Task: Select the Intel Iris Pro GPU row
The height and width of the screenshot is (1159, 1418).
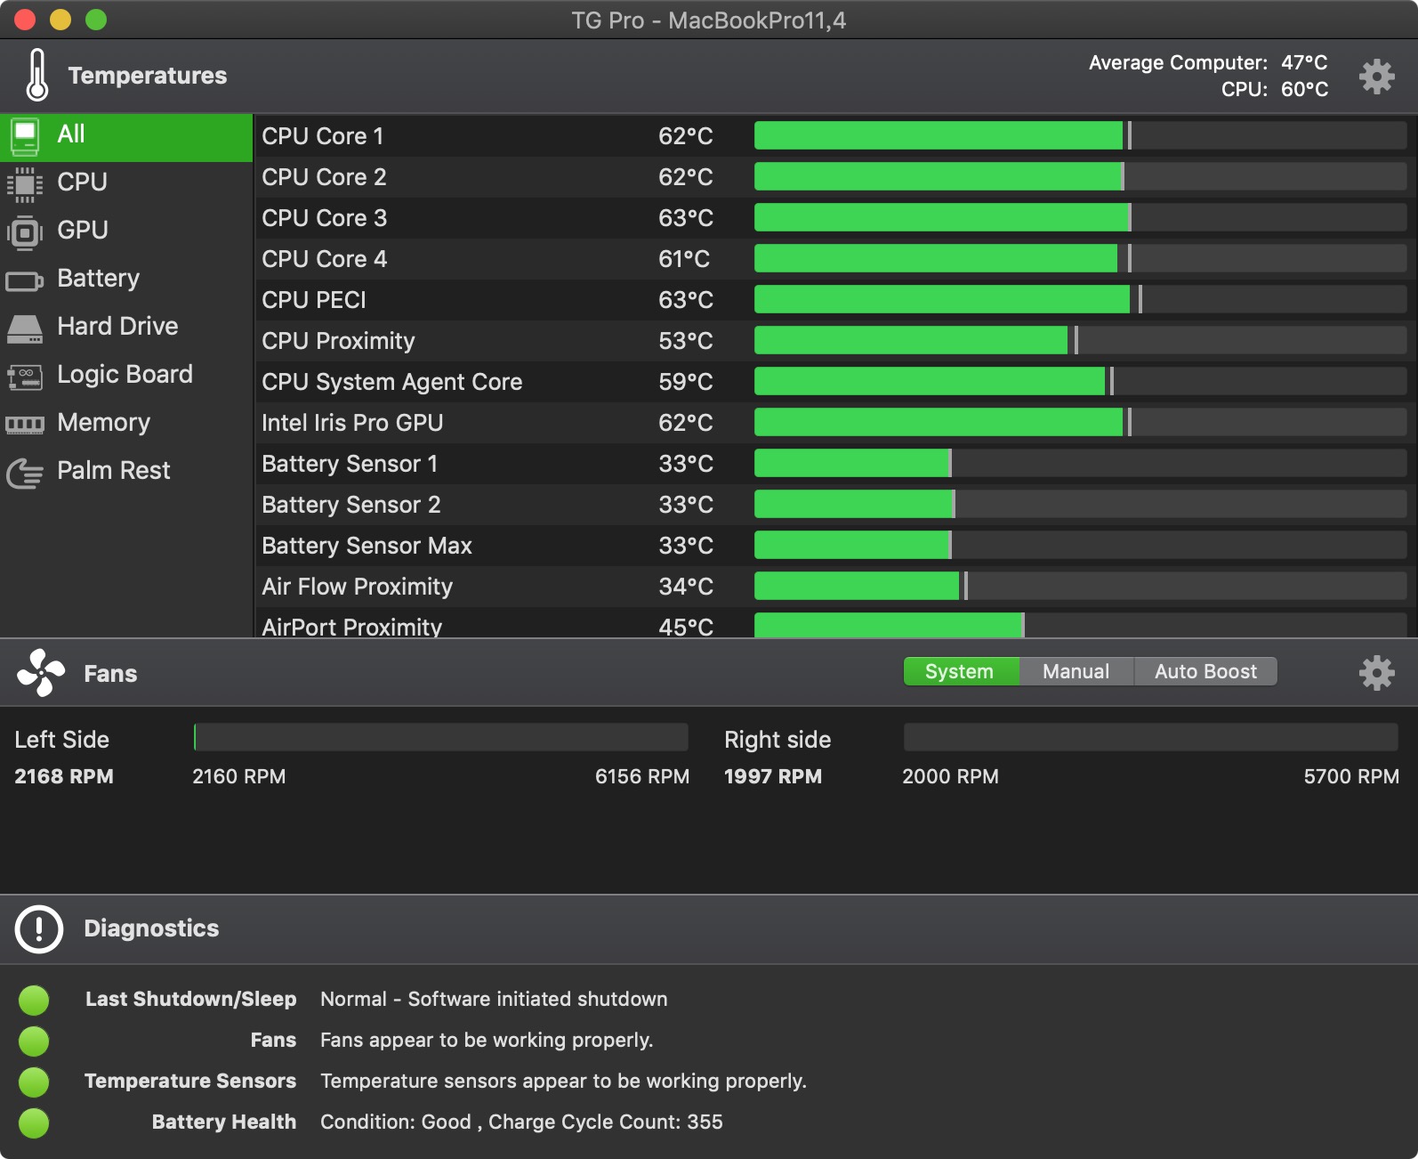Action: tap(834, 423)
